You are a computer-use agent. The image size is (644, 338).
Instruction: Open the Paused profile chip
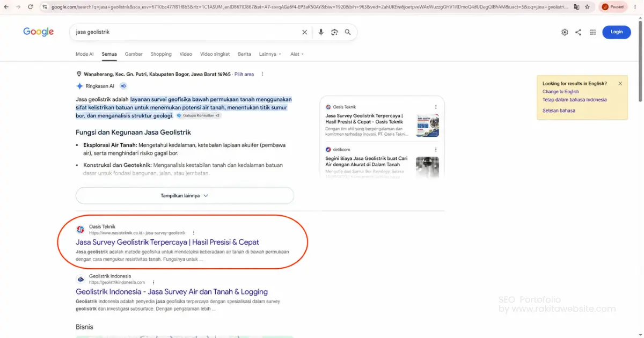coord(613,7)
